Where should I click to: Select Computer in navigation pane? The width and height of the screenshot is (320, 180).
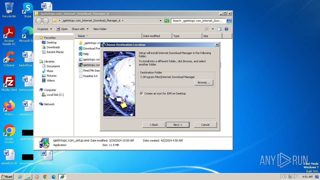[x=50, y=90]
